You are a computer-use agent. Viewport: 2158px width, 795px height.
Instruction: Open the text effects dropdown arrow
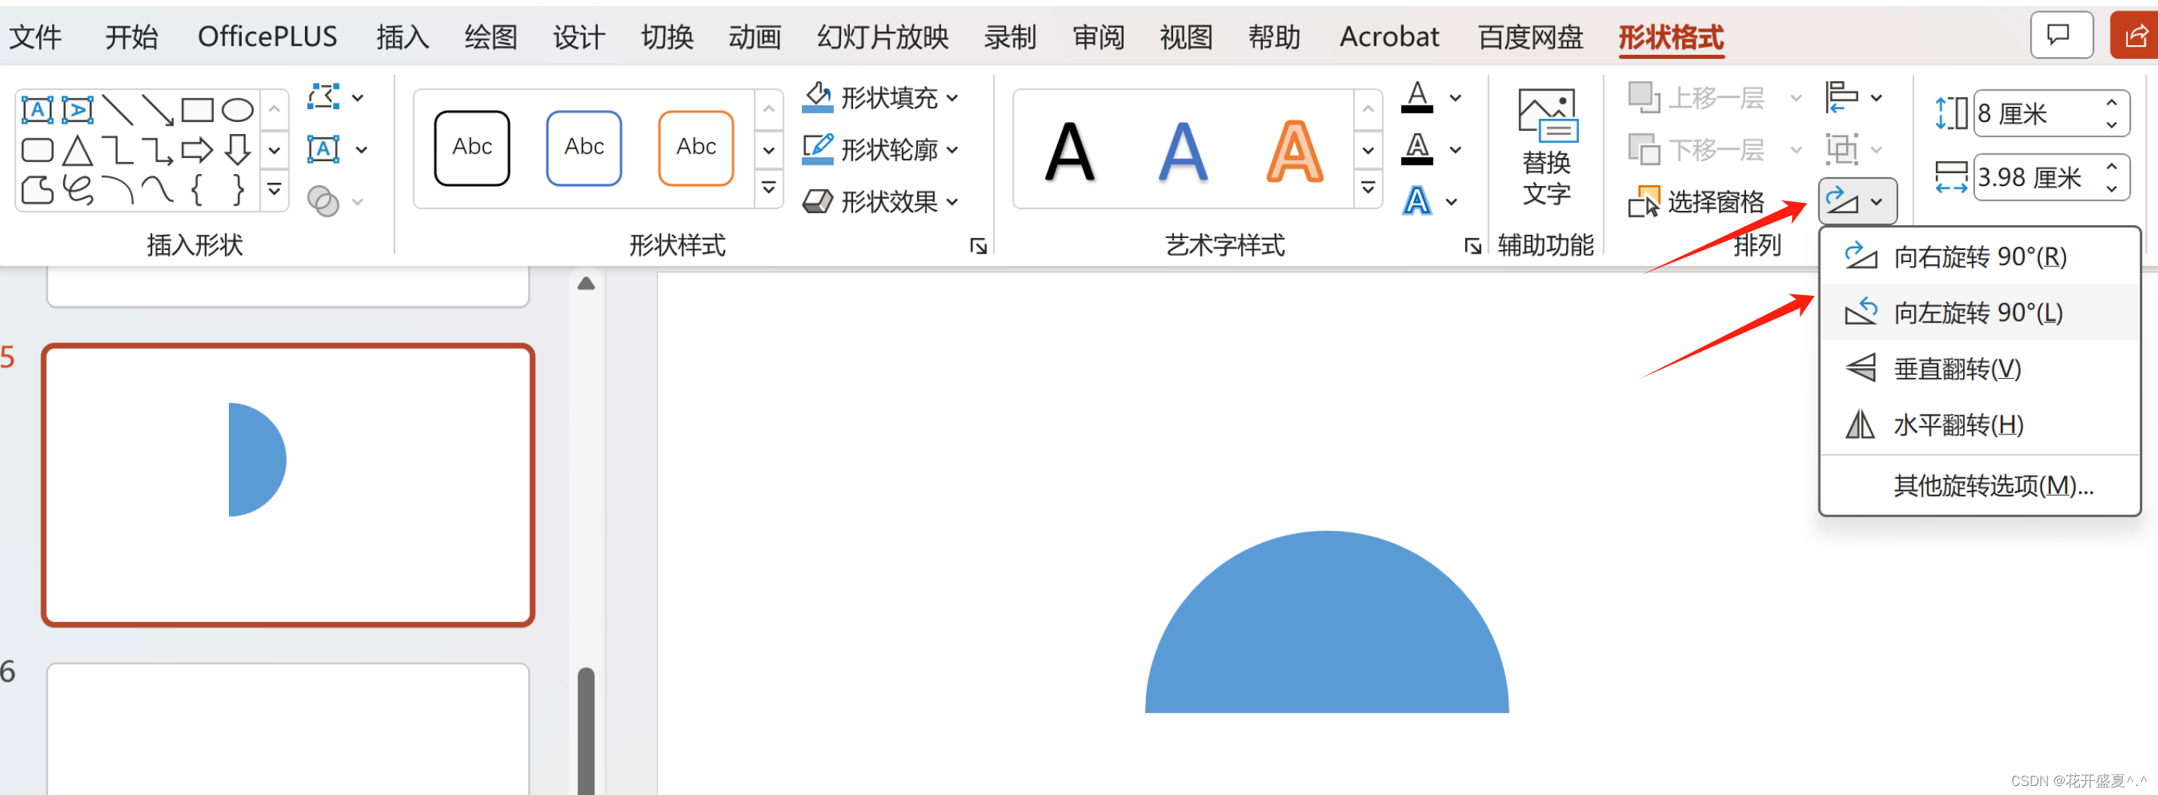coord(1452,201)
